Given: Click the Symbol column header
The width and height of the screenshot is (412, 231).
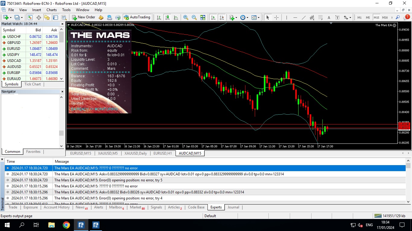Looking at the screenshot, I should point(14,30).
